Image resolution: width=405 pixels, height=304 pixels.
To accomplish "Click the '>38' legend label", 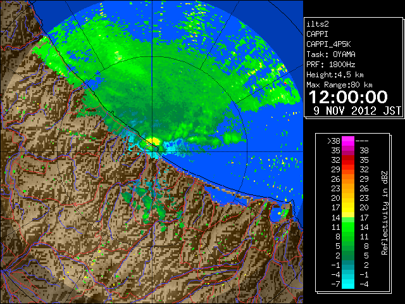I will (x=333, y=141).
